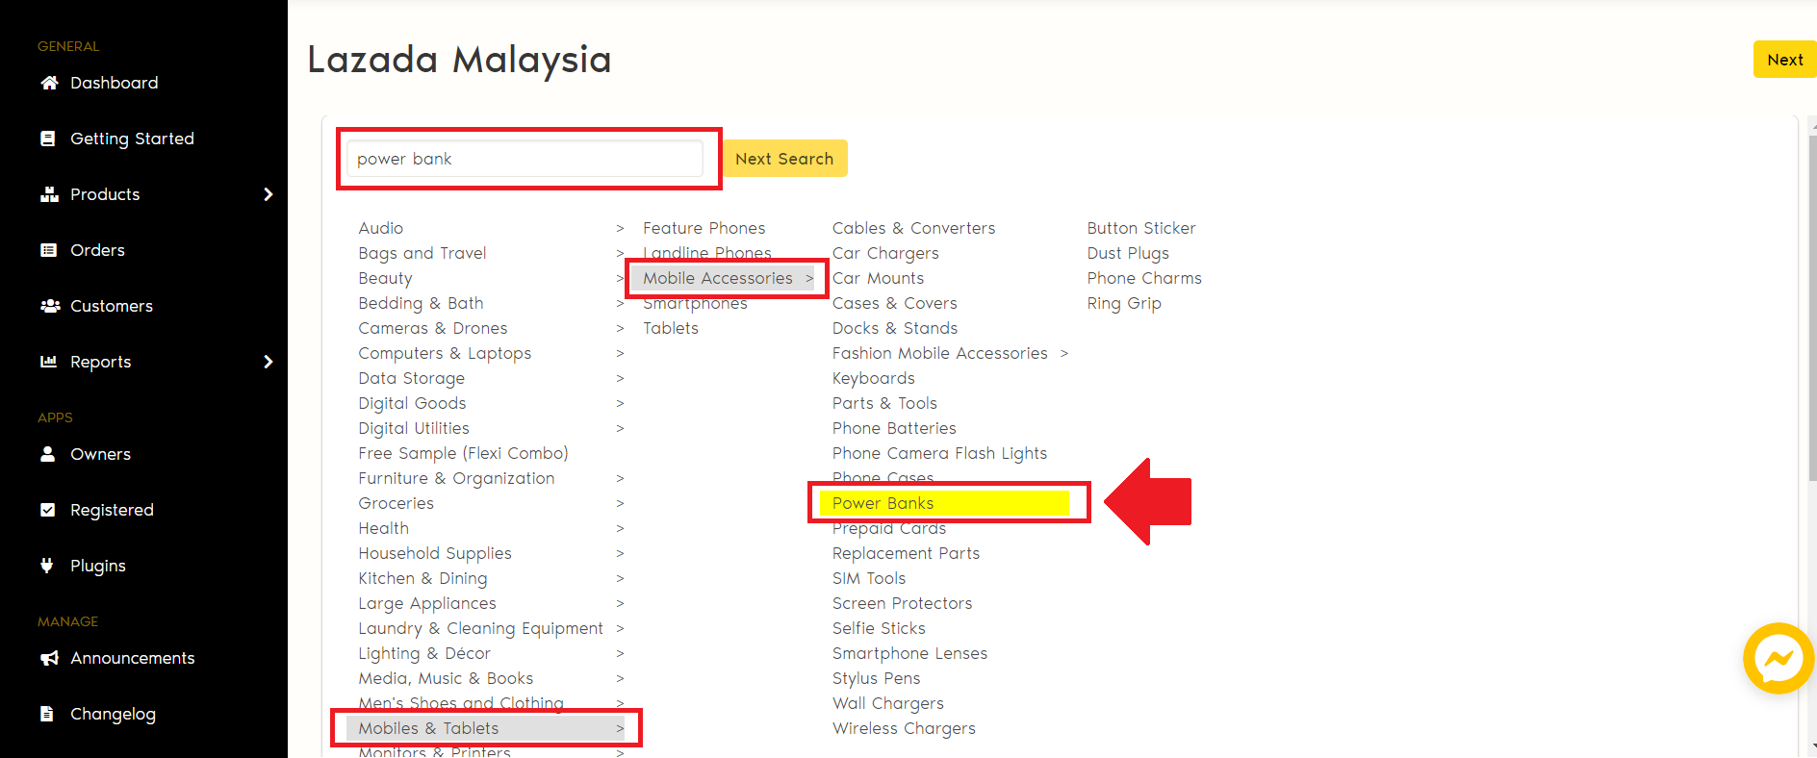The image size is (1817, 758).
Task: Open Dashboard in the sidebar
Action: coord(115,83)
